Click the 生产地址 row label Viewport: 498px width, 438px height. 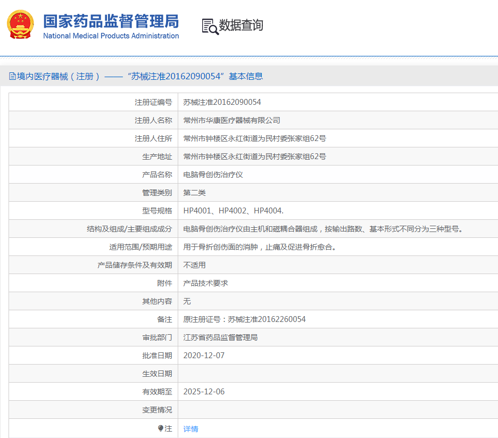[x=157, y=156]
